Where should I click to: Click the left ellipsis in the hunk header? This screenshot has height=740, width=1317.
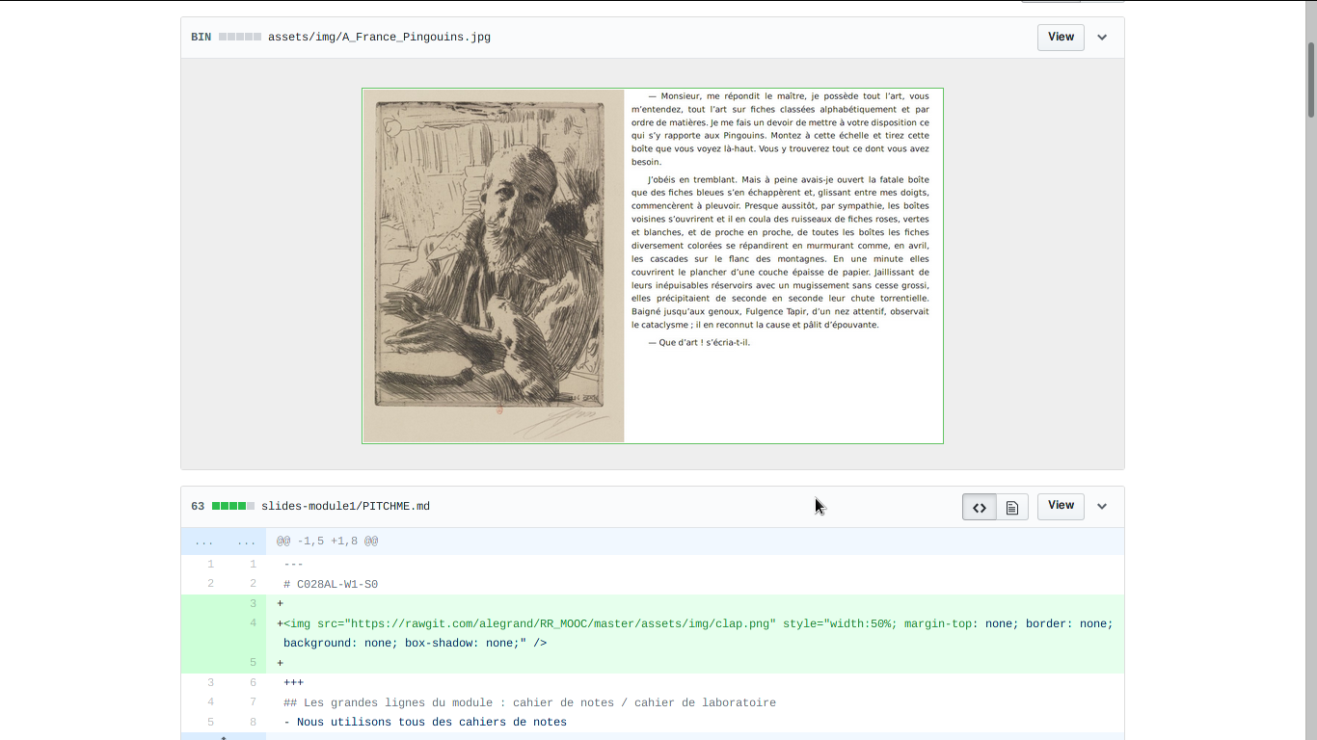point(203,542)
